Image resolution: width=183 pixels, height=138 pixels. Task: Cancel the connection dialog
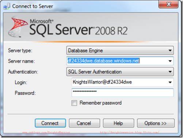pyautogui.click(x=84, y=123)
